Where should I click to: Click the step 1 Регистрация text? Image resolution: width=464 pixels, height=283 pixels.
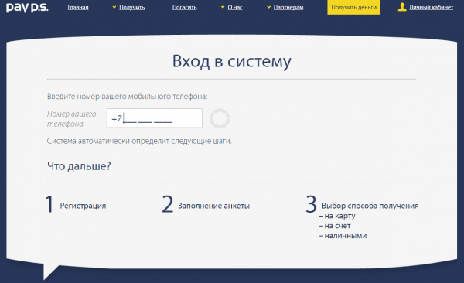(84, 206)
